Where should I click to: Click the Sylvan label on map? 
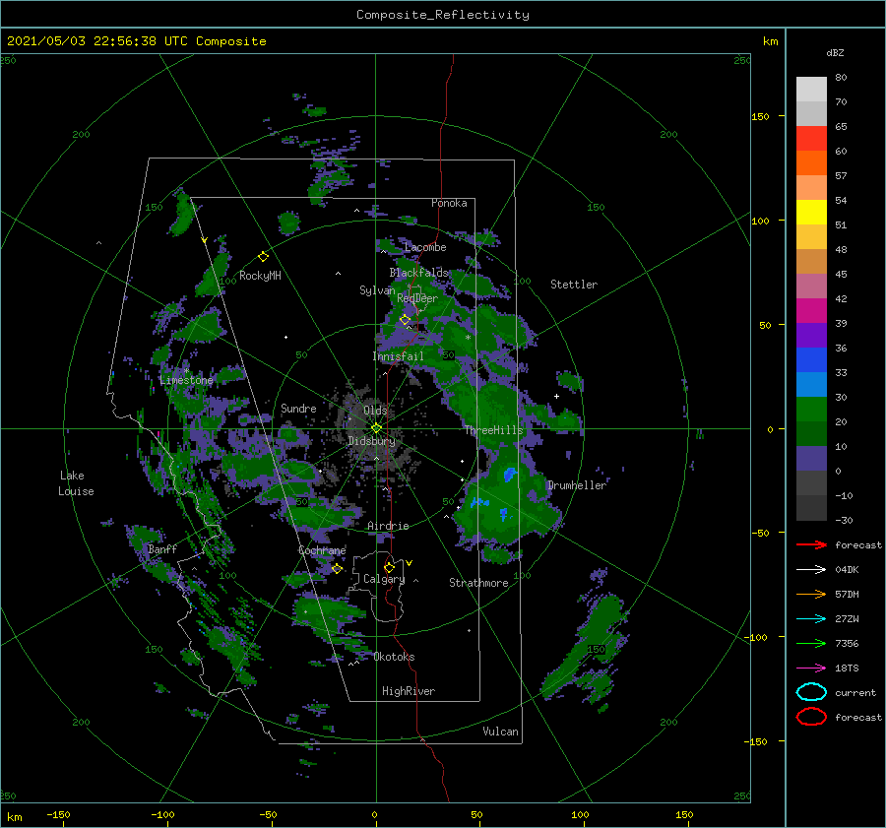coord(377,290)
